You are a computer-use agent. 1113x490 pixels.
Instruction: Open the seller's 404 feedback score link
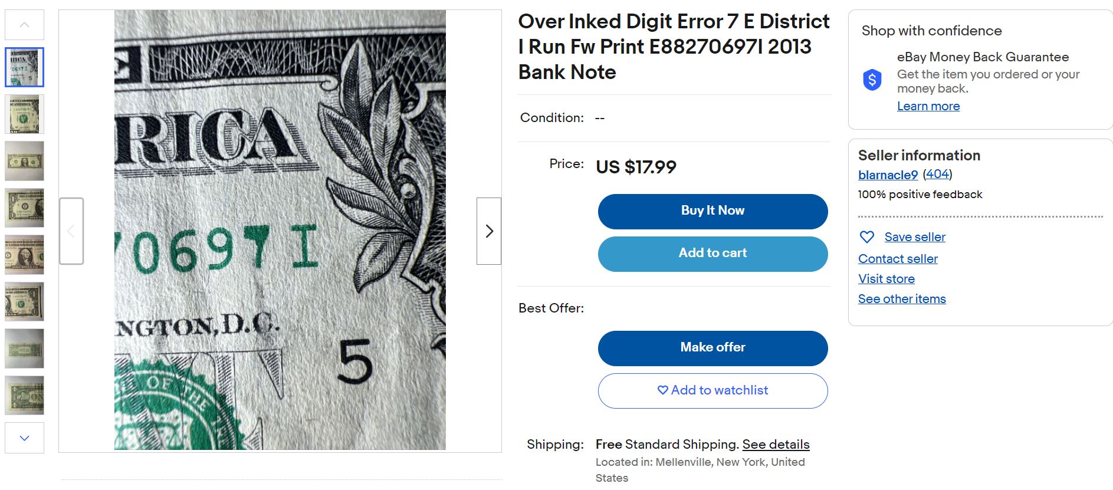click(x=937, y=175)
